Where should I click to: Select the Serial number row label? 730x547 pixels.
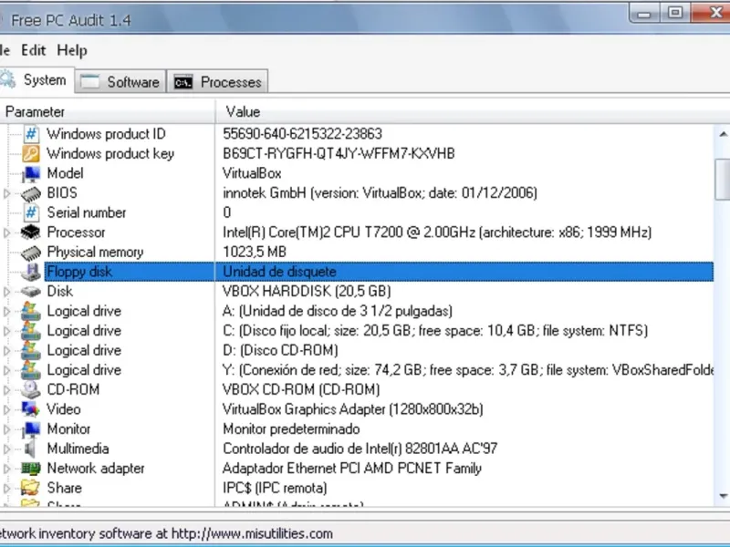point(87,212)
